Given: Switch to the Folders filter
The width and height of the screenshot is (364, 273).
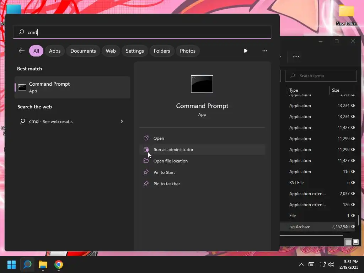Looking at the screenshot, I should click(162, 51).
